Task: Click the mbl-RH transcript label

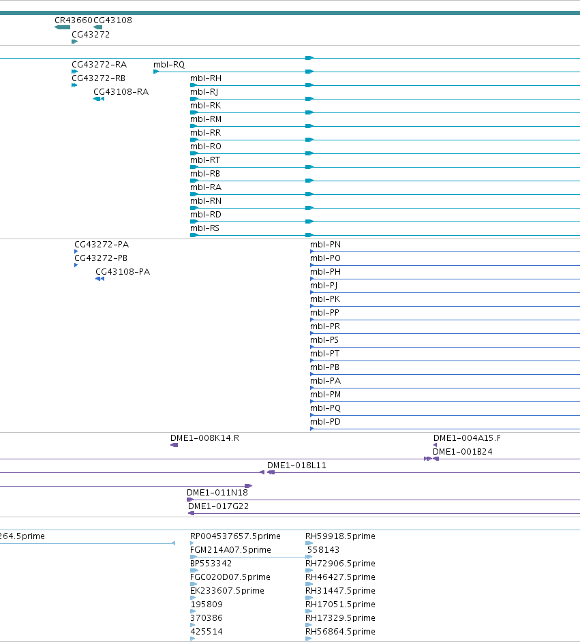Action: [206, 78]
